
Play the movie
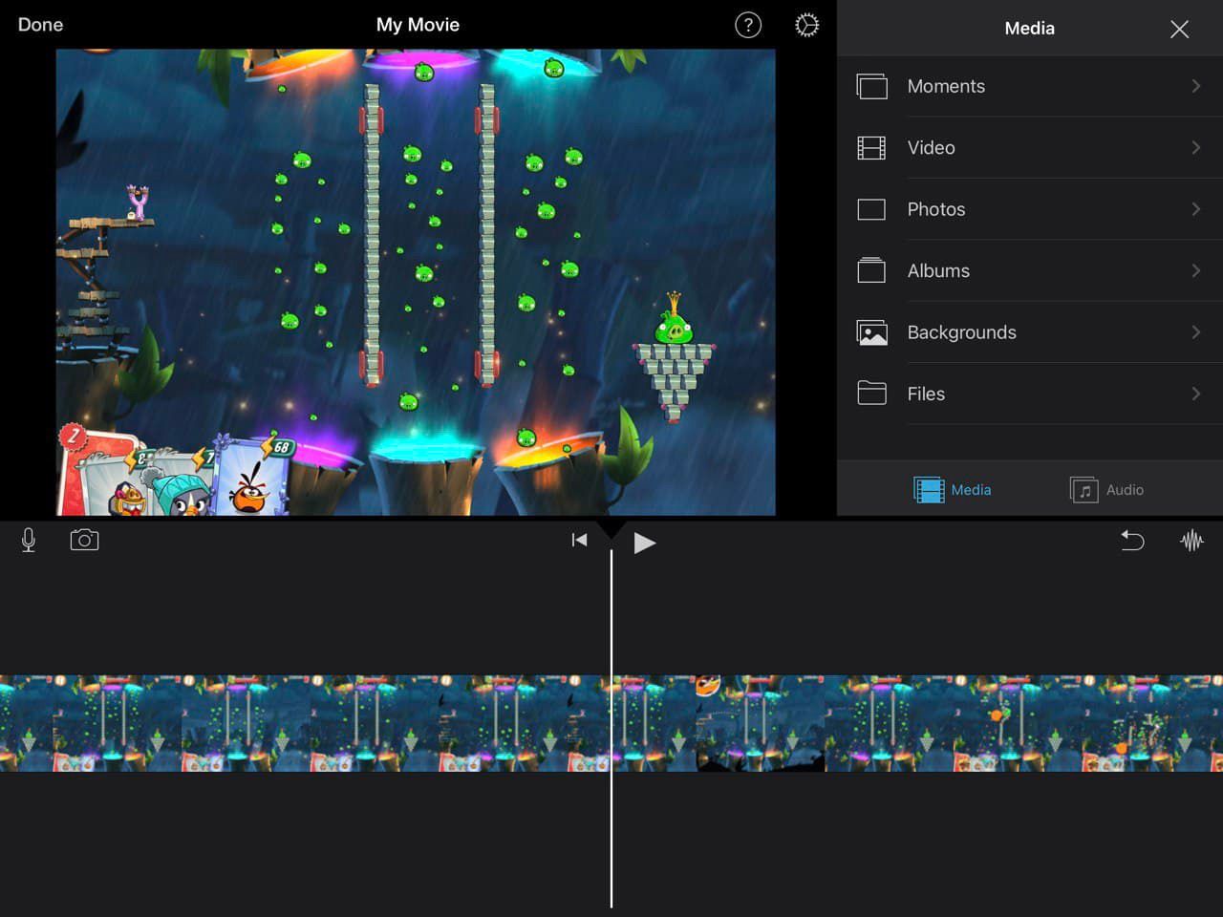[x=645, y=543]
